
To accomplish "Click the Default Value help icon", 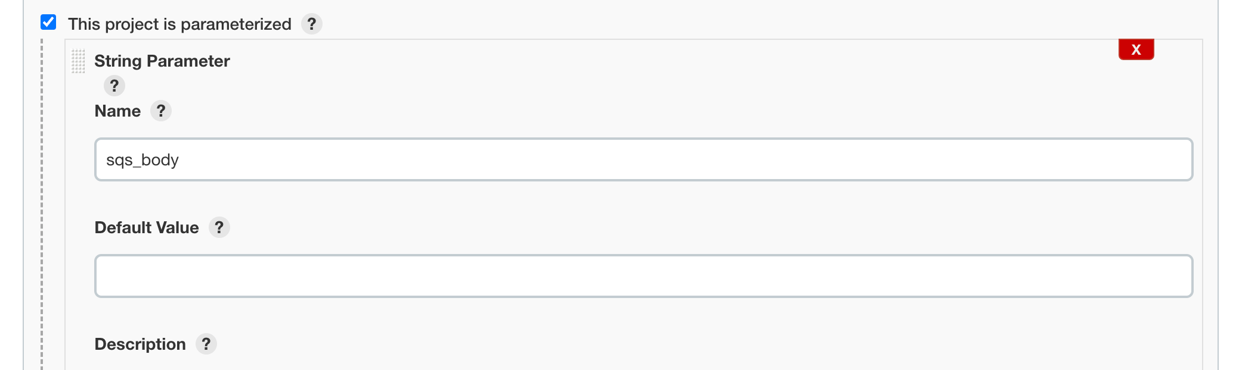I will click(219, 227).
